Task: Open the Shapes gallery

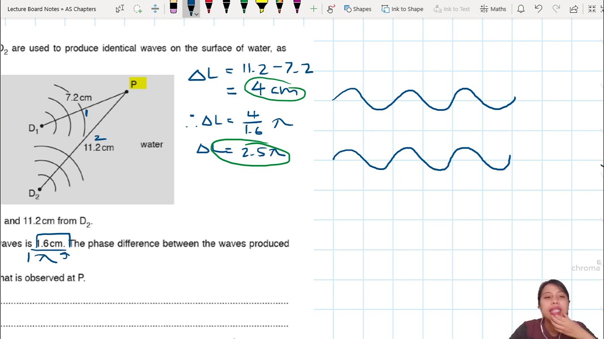Action: tap(358, 8)
